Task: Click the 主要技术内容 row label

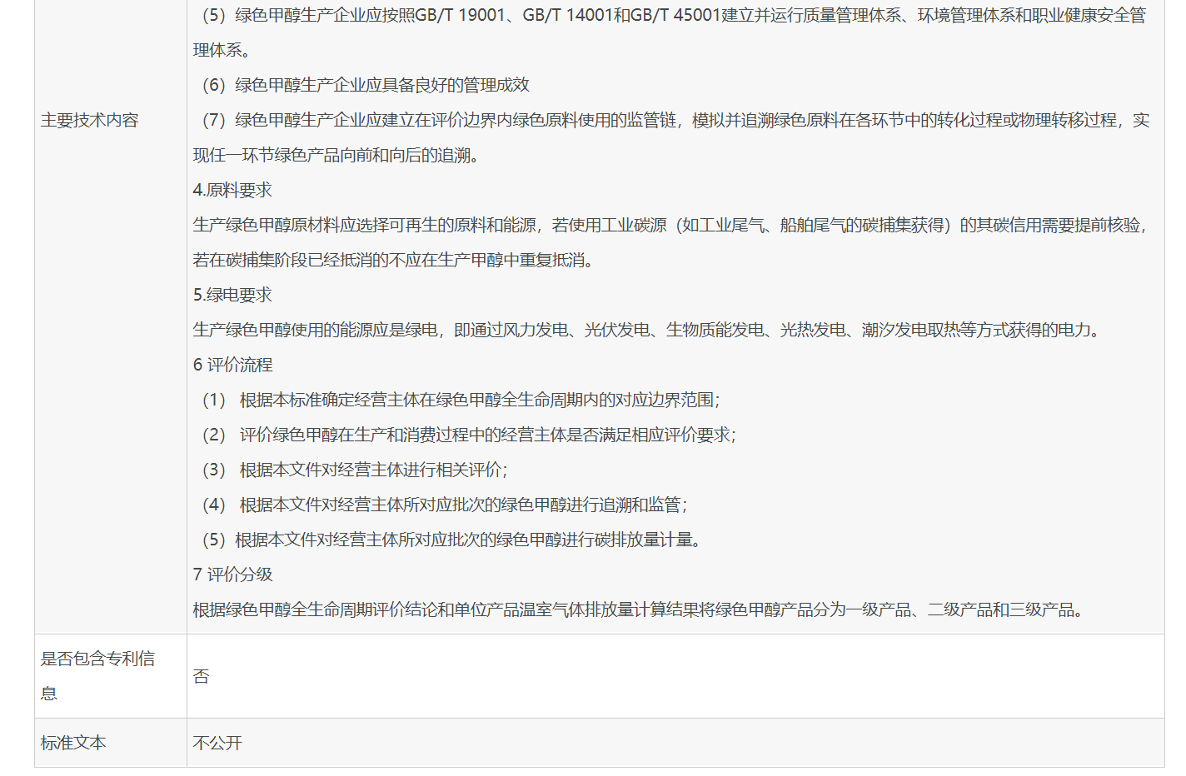Action: [x=90, y=120]
